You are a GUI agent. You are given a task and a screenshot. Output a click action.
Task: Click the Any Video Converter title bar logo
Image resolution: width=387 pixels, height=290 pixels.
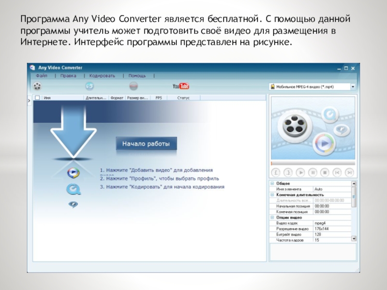coord(32,68)
